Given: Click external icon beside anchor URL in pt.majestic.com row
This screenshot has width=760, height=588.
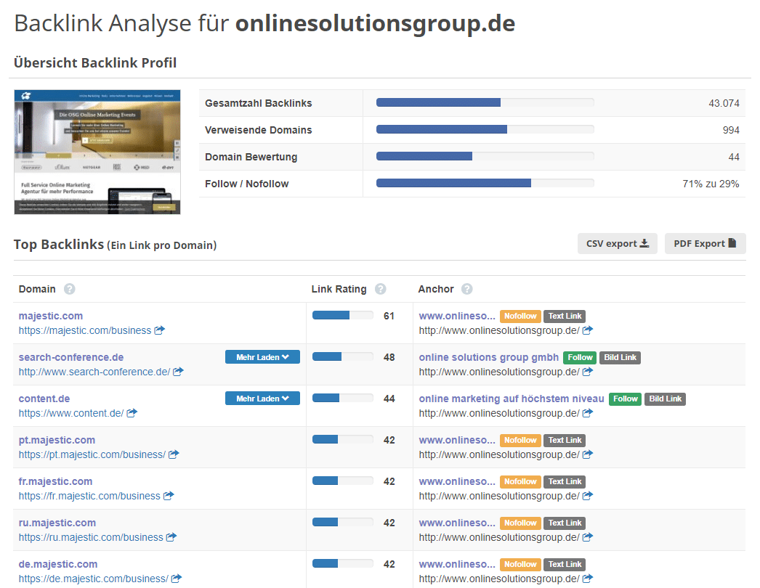Looking at the screenshot, I should pos(588,454).
